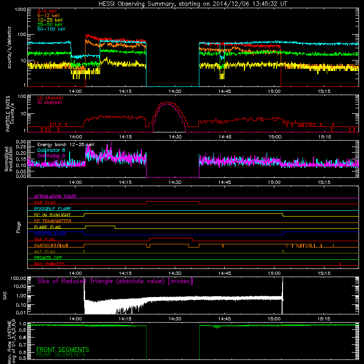
Task: Click the 'Size of Reduced Triangle' caption
Action: click(115, 281)
